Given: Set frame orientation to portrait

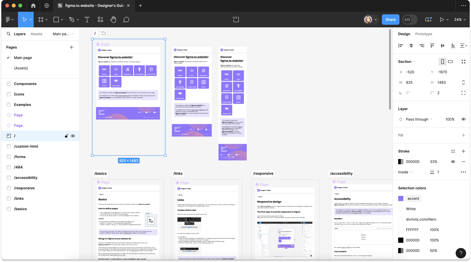Looking at the screenshot, I should (x=443, y=62).
